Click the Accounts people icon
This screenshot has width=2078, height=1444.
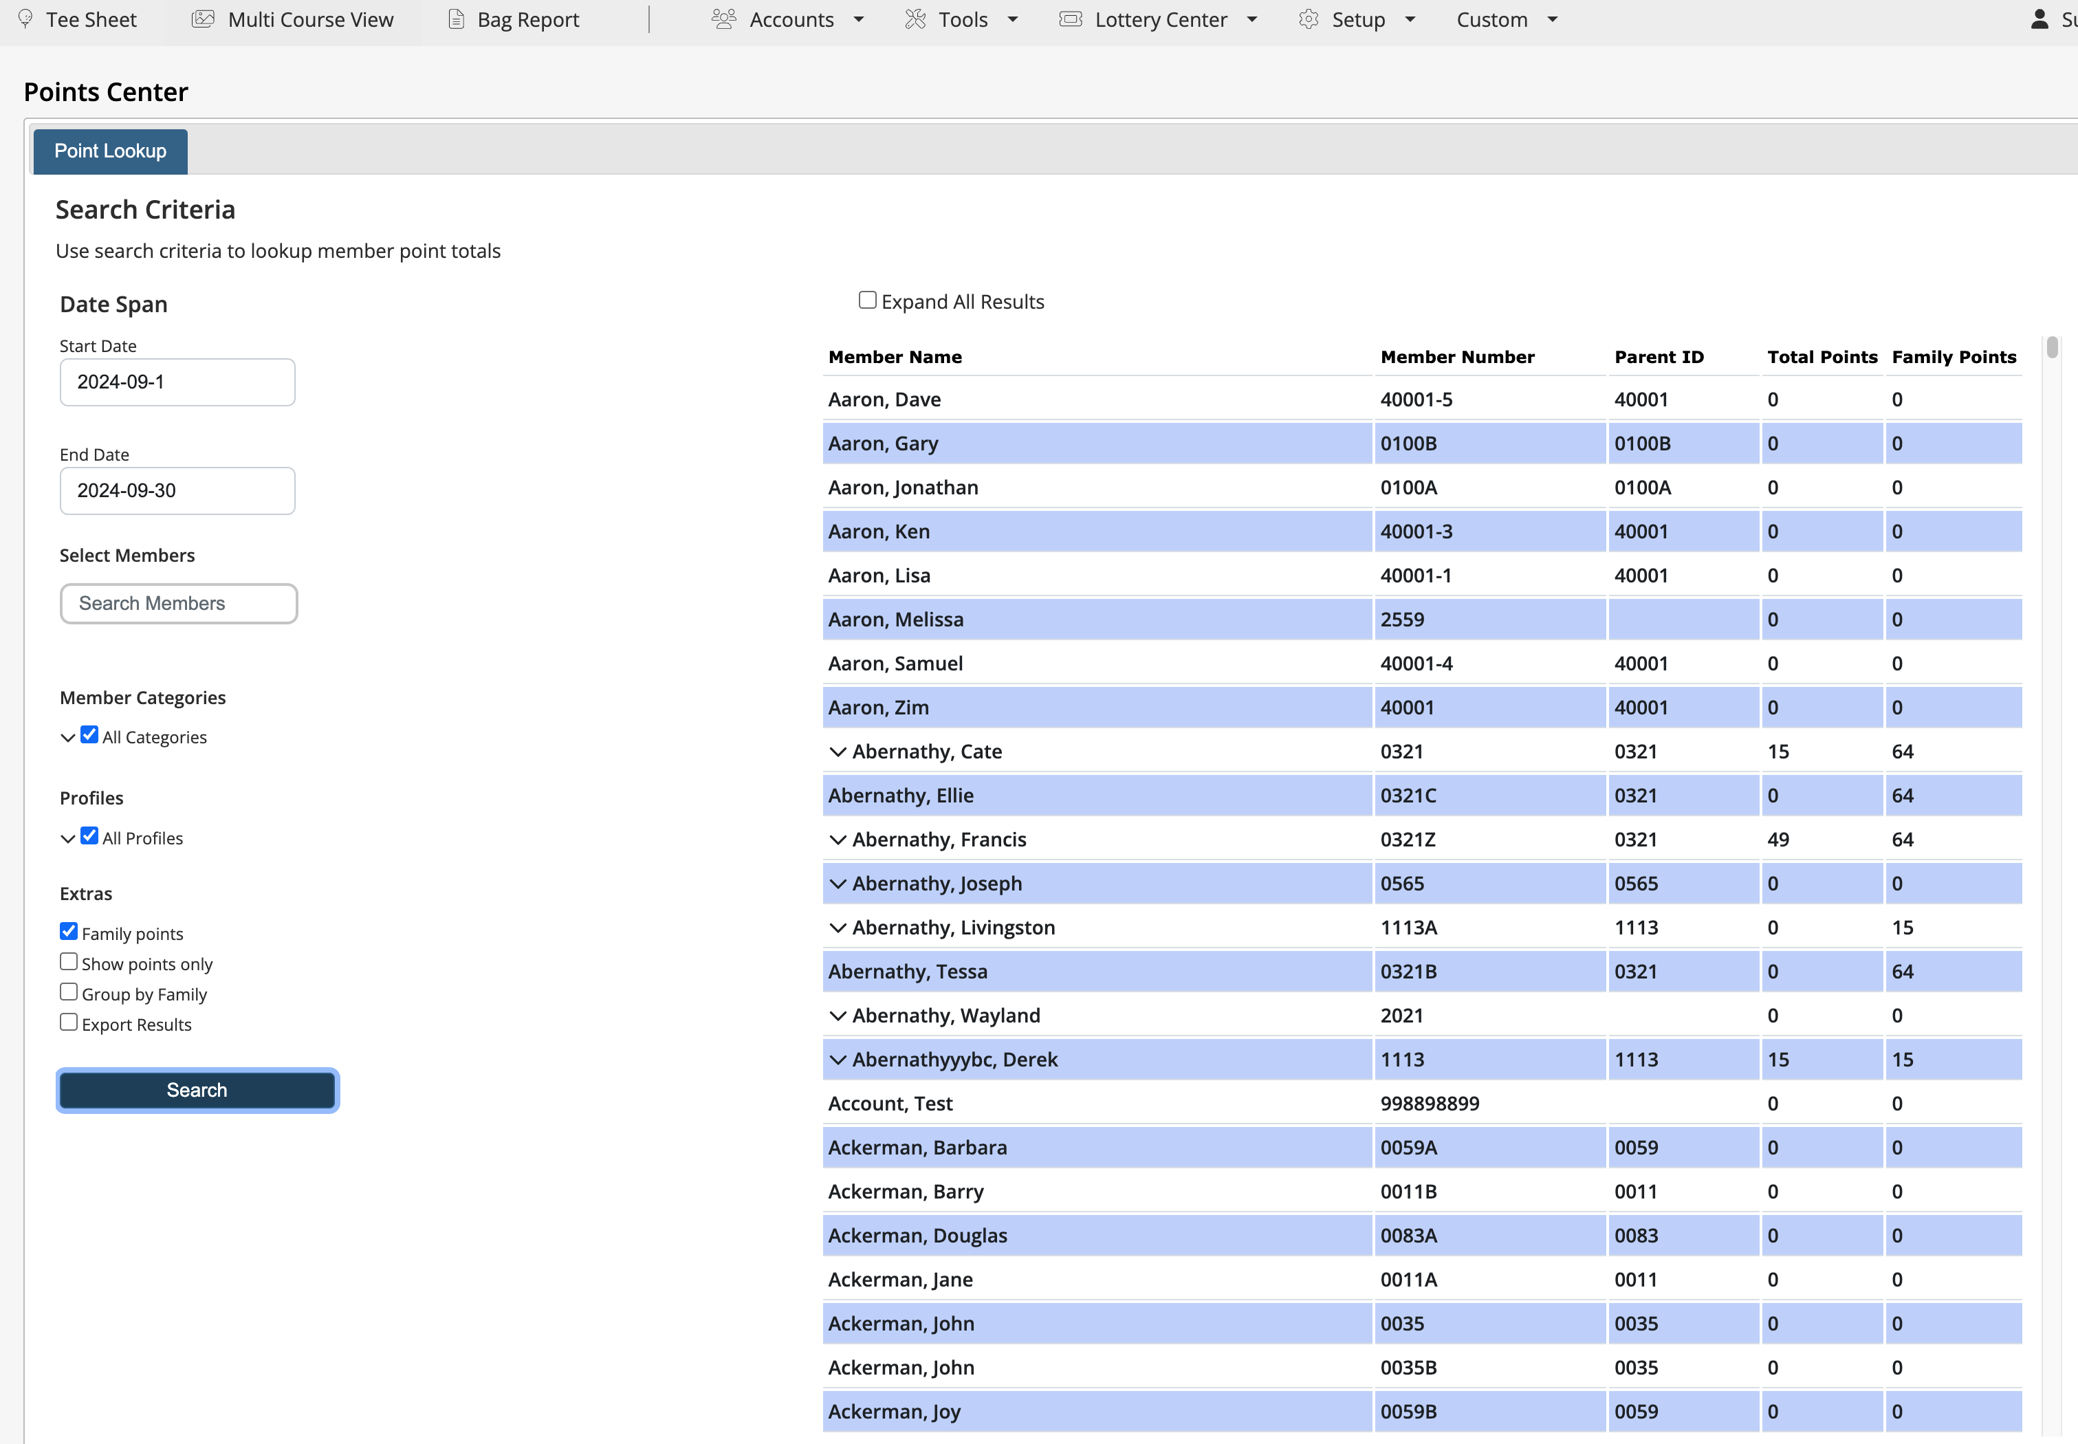724,19
